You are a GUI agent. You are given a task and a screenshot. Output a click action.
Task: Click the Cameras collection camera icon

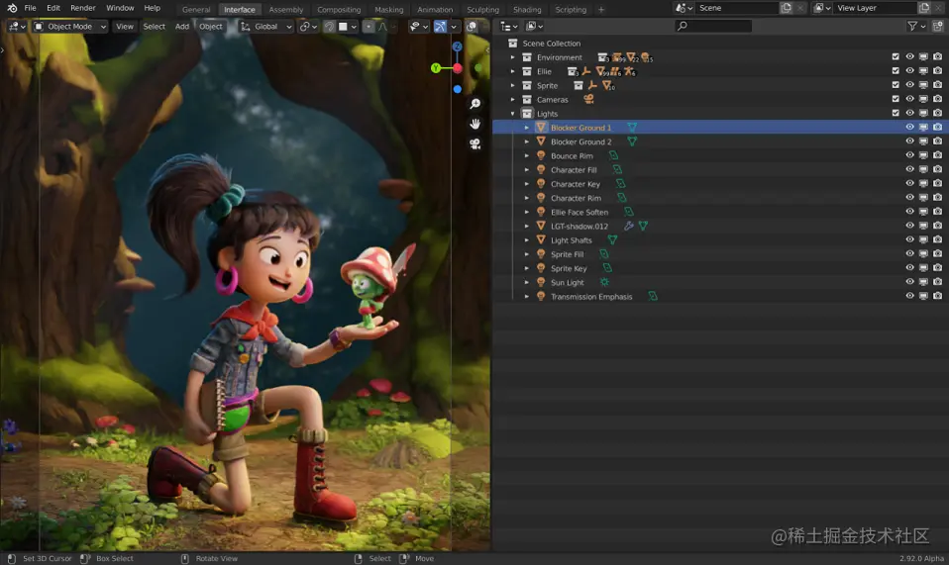click(588, 99)
